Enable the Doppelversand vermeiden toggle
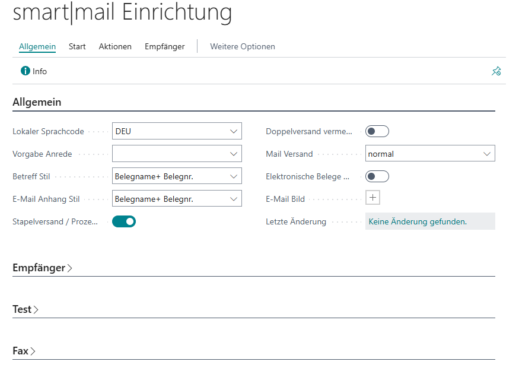The image size is (519, 374). 377,131
